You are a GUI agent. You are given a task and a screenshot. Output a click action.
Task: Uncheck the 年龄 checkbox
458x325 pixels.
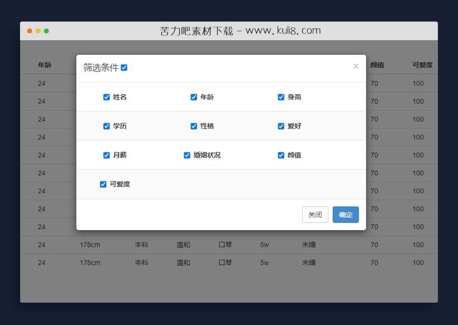194,97
